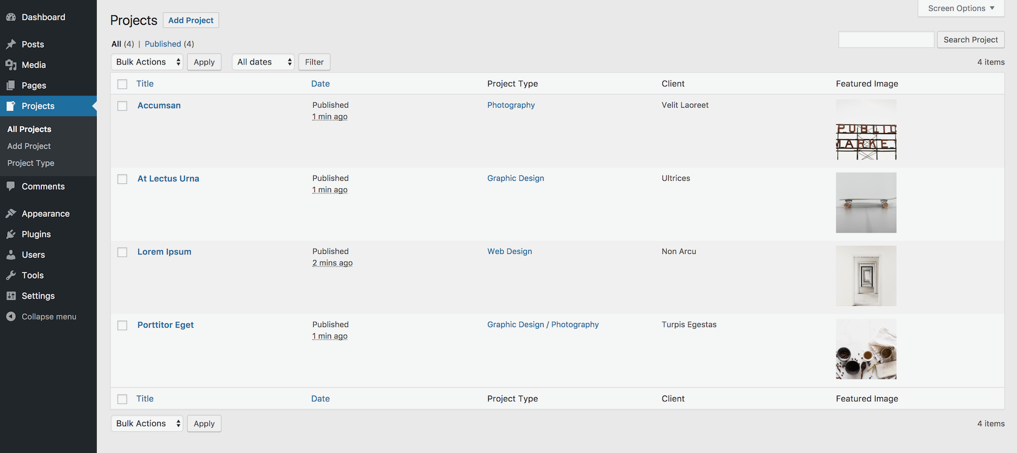Open the top Bulk Actions dropdown
This screenshot has width=1017, height=453.
[147, 62]
